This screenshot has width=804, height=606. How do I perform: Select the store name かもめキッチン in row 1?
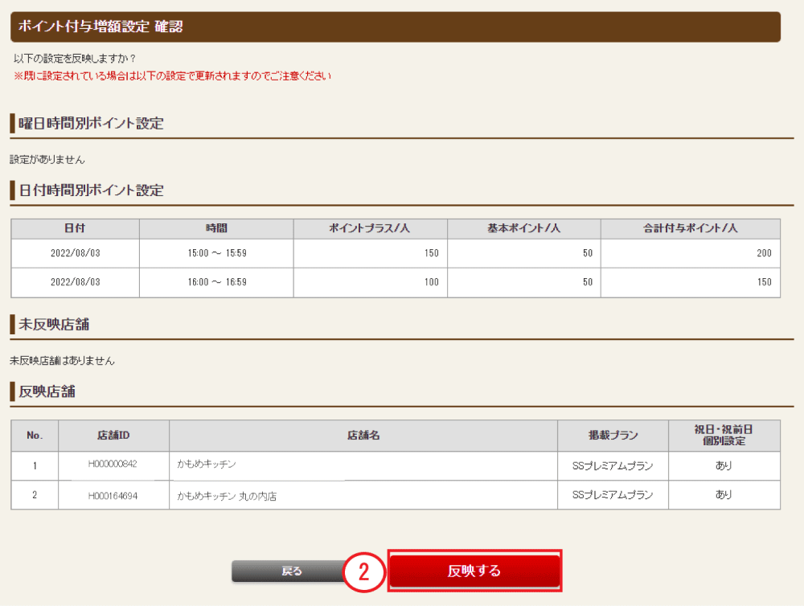tap(206, 464)
